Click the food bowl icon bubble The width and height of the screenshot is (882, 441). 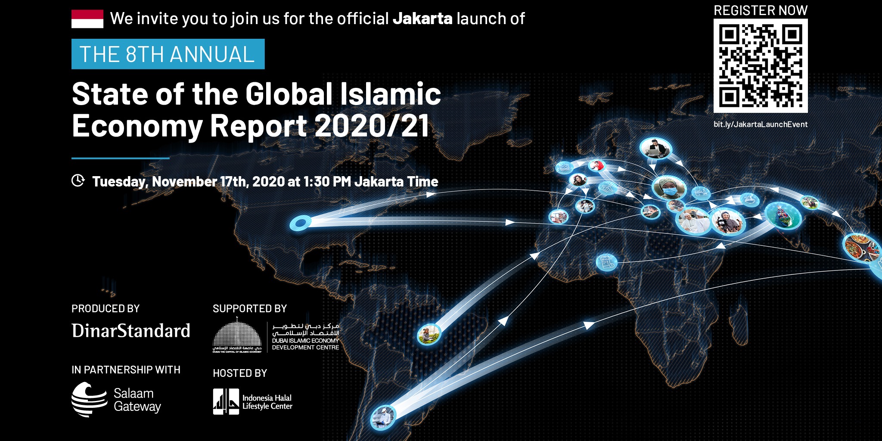coord(749,199)
